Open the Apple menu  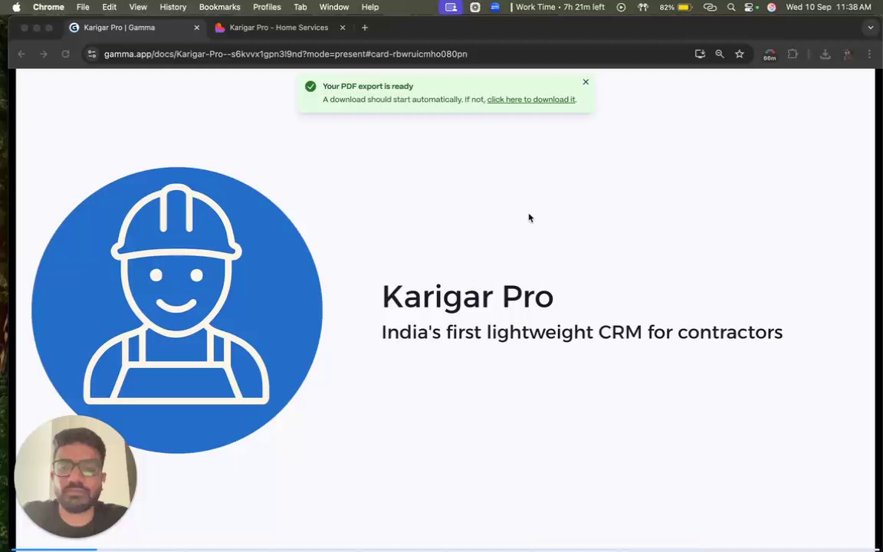16,8
